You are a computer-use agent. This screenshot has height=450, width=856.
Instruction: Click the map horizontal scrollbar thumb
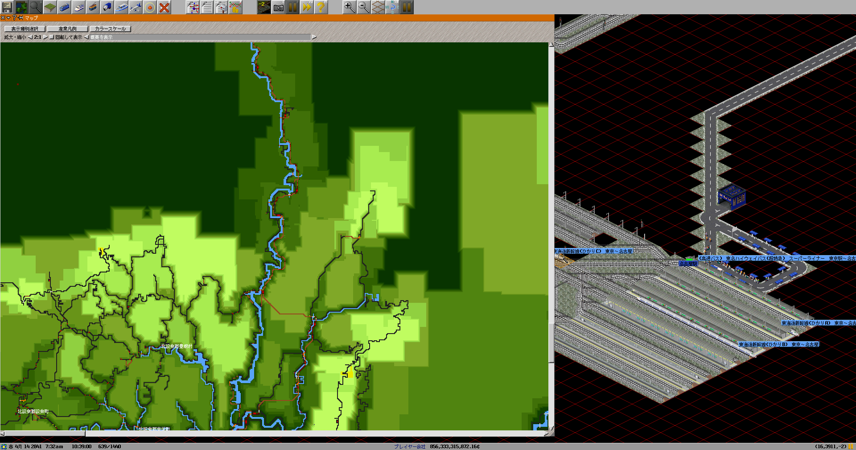tap(45, 433)
